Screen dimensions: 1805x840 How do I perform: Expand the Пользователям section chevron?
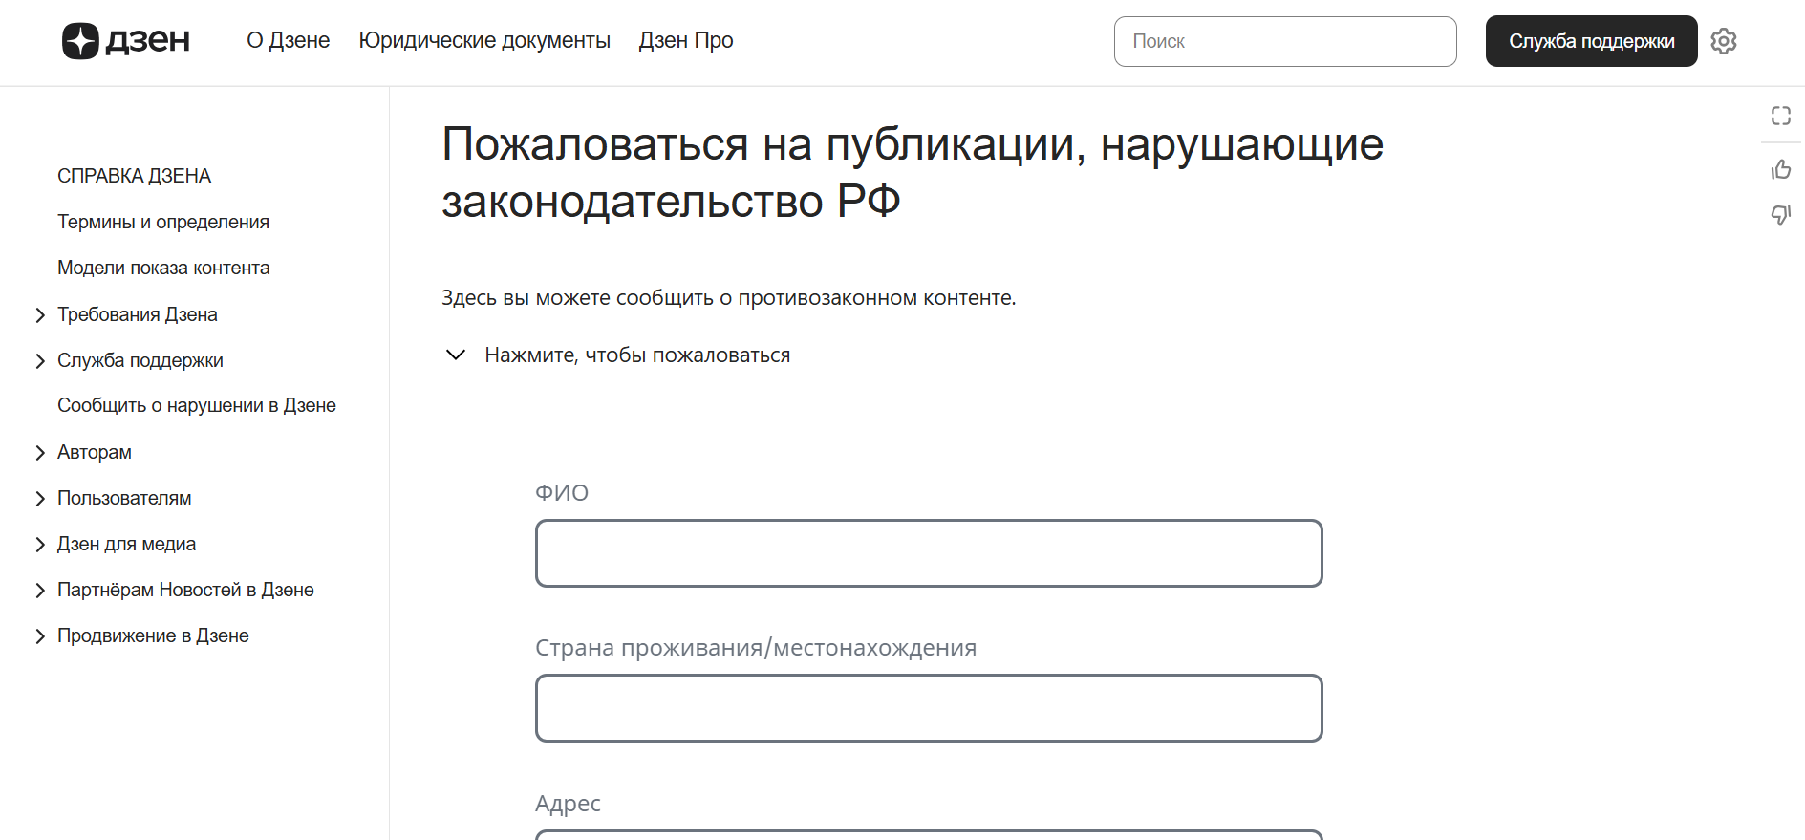coord(40,499)
